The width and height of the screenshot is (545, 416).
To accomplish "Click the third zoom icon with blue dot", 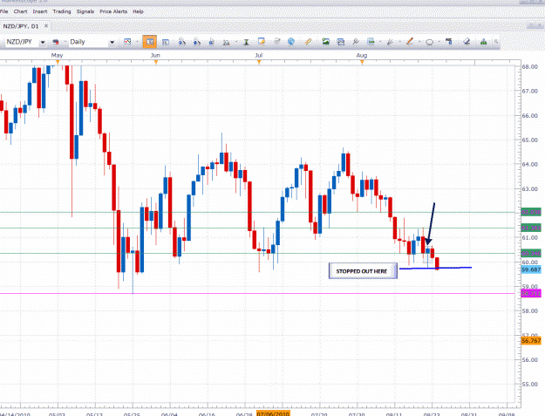I will [x=211, y=42].
